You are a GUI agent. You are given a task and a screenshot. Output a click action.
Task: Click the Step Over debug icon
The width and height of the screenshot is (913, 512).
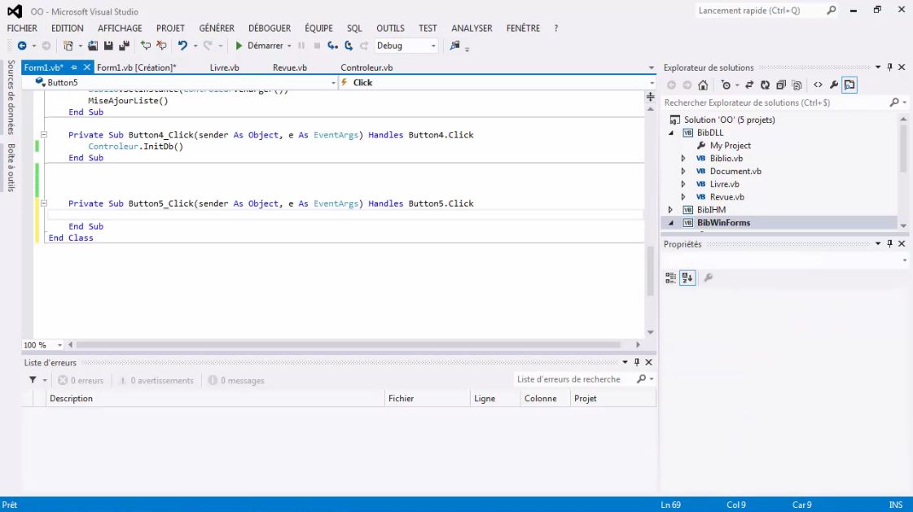(x=349, y=46)
